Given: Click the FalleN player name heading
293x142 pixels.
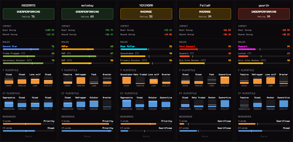Looking at the screenshot, I should (205, 6).
